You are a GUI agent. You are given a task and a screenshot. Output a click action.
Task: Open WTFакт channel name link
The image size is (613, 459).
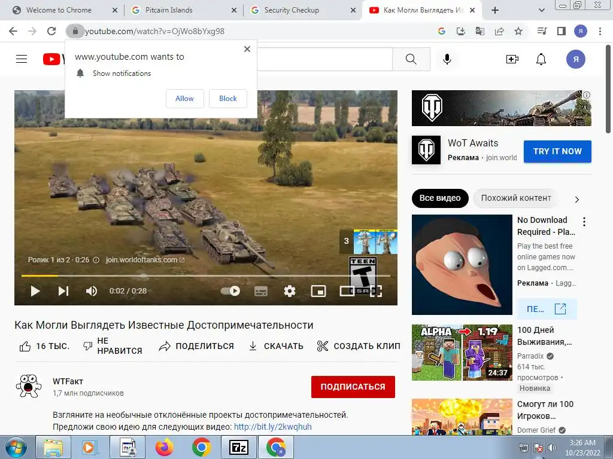pos(68,381)
